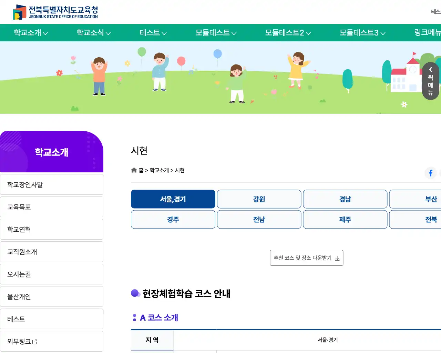Click the 현장체험학습 코스 안내 heading
The image size is (441, 353).
(x=186, y=294)
